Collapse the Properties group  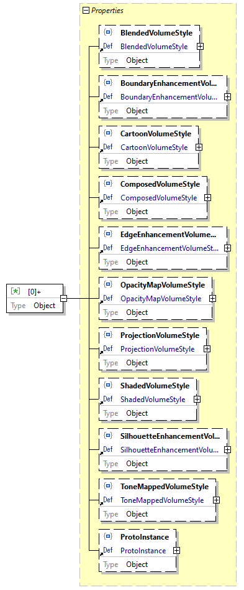point(86,11)
